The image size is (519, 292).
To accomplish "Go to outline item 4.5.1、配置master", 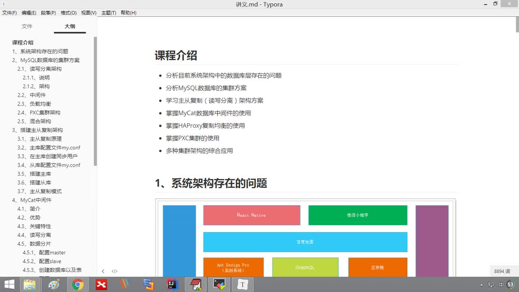I will pos(44,253).
